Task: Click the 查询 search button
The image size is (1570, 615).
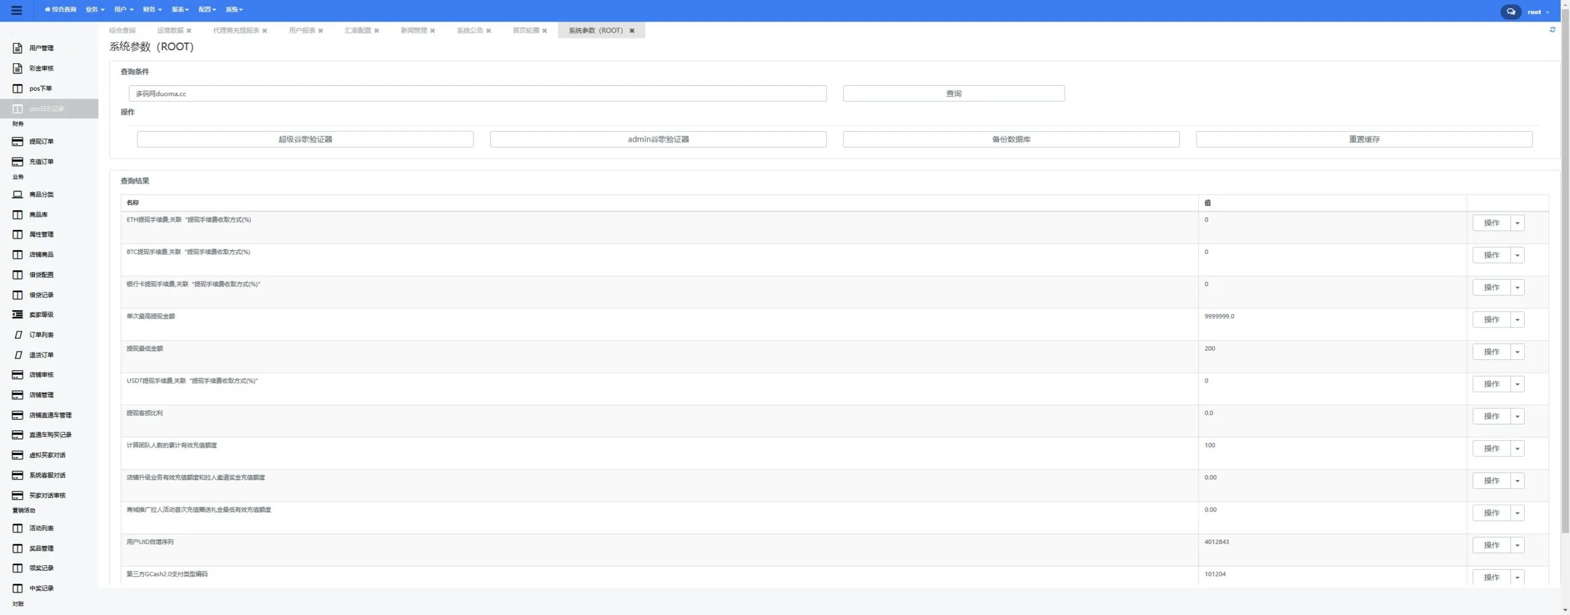Action: [954, 93]
